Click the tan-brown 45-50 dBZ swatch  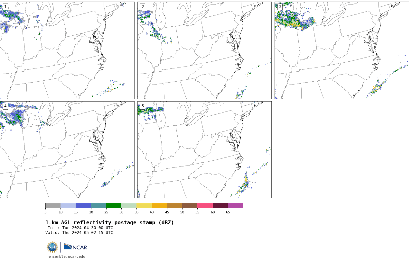coord(174,206)
